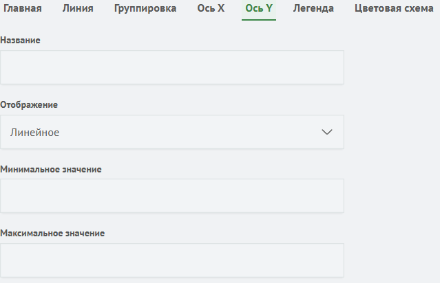440x283 pixels.
Task: Place cursor in the maximum axis value box
Action: (x=172, y=260)
